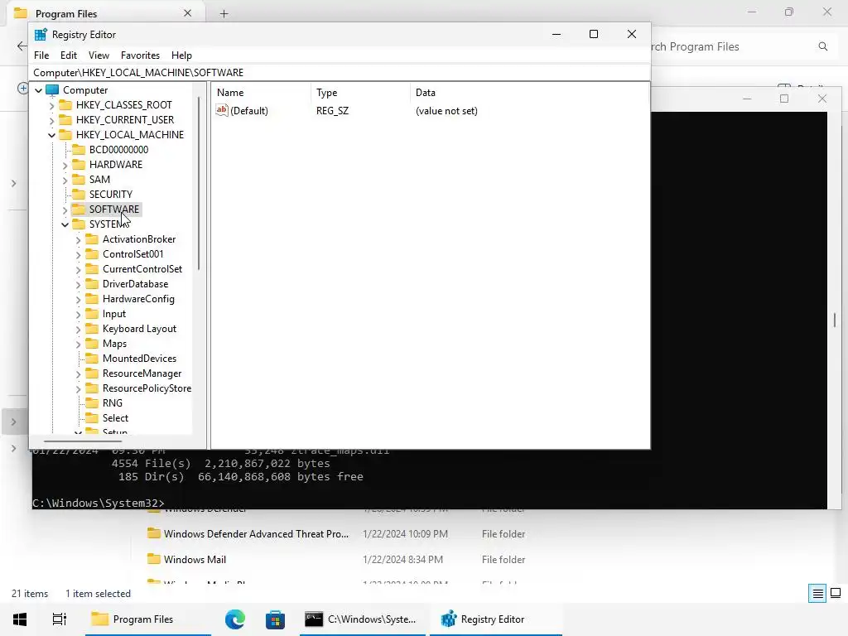Viewport: 848px width, 636px height.
Task: Select the SECURITY folder icon
Action: tap(79, 194)
